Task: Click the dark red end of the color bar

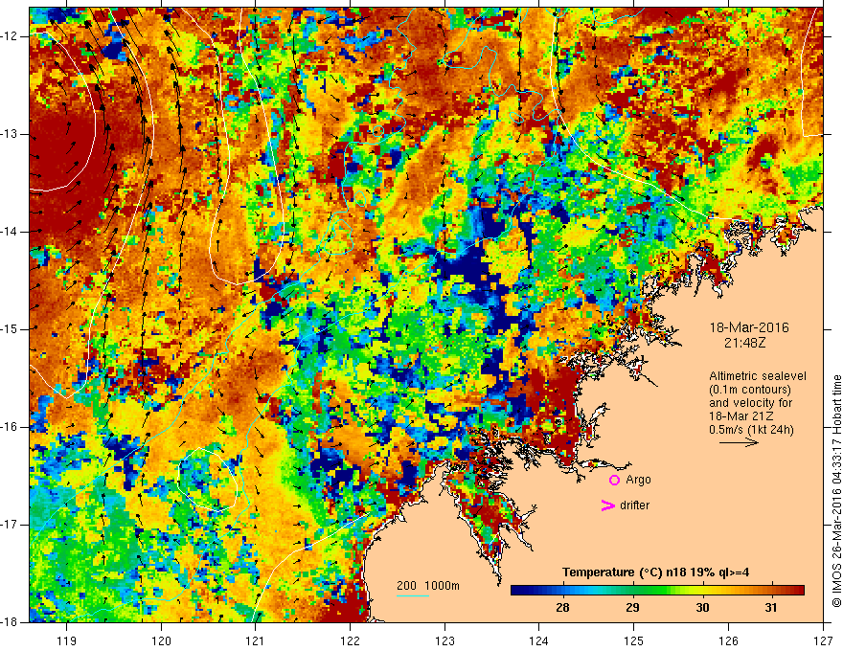Action: tap(799, 590)
